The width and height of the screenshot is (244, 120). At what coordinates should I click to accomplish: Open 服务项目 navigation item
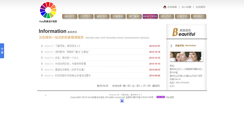tap(102, 17)
